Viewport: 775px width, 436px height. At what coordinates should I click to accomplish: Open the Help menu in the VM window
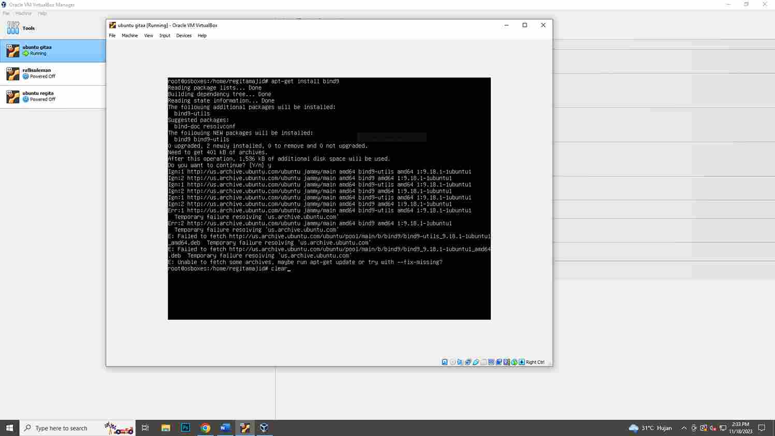202,36
